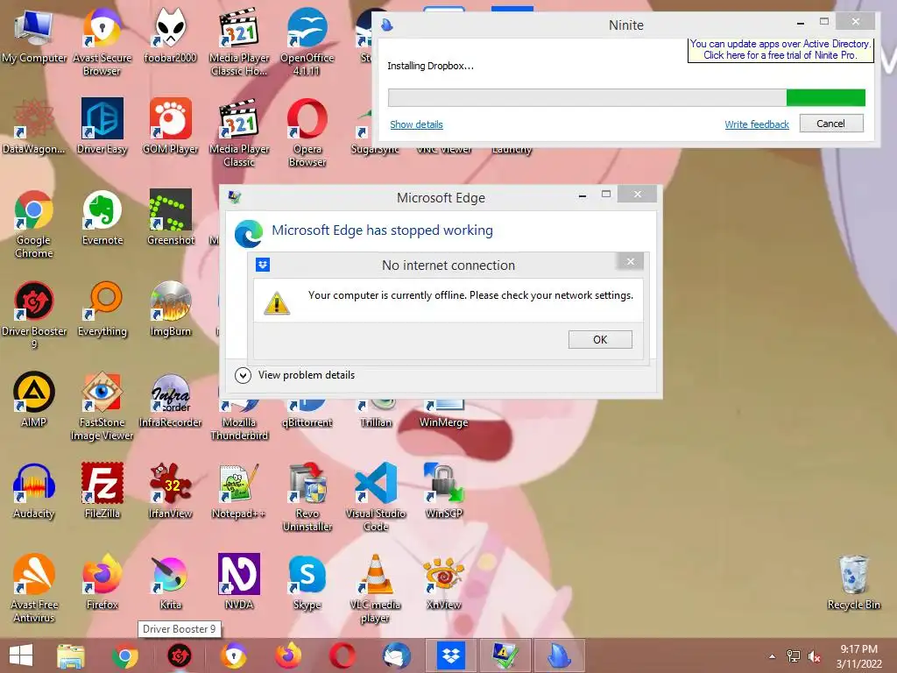Screen dimensions: 897x673
Task: Select the Greenshot desktop shortcut
Action: pos(170,217)
